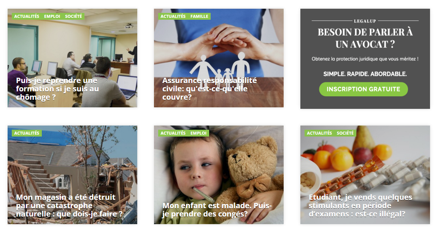Open the article about formation during chômage
Screen dimensions: 438x234
(x=57, y=89)
